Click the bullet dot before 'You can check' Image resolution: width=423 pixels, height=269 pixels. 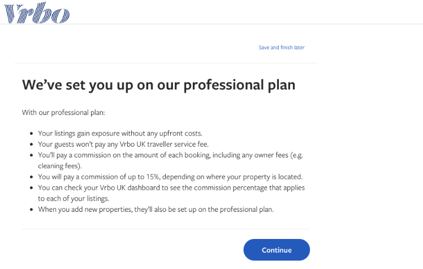tap(32, 187)
